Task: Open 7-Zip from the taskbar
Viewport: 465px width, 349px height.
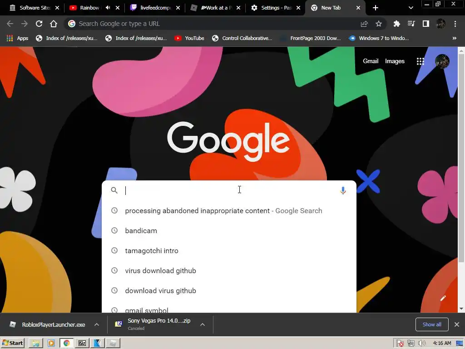Action: (x=82, y=343)
